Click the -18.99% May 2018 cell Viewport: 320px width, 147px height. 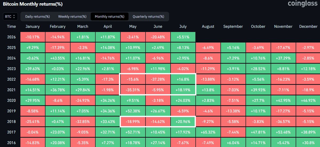coord(133,122)
